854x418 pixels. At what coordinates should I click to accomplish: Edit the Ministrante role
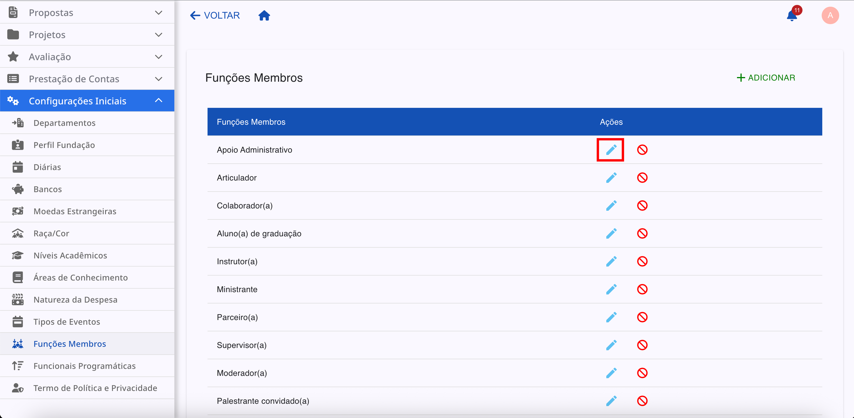pos(611,289)
